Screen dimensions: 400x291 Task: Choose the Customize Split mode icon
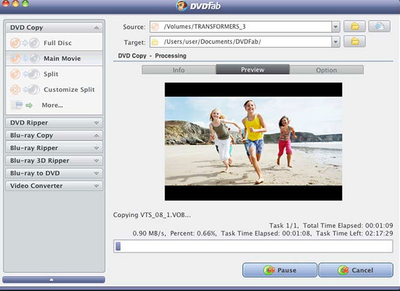click(25, 90)
